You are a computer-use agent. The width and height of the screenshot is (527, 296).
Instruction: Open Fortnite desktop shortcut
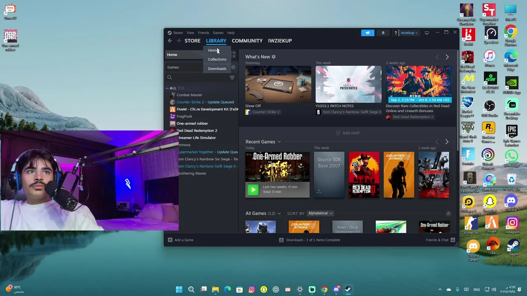(468, 157)
